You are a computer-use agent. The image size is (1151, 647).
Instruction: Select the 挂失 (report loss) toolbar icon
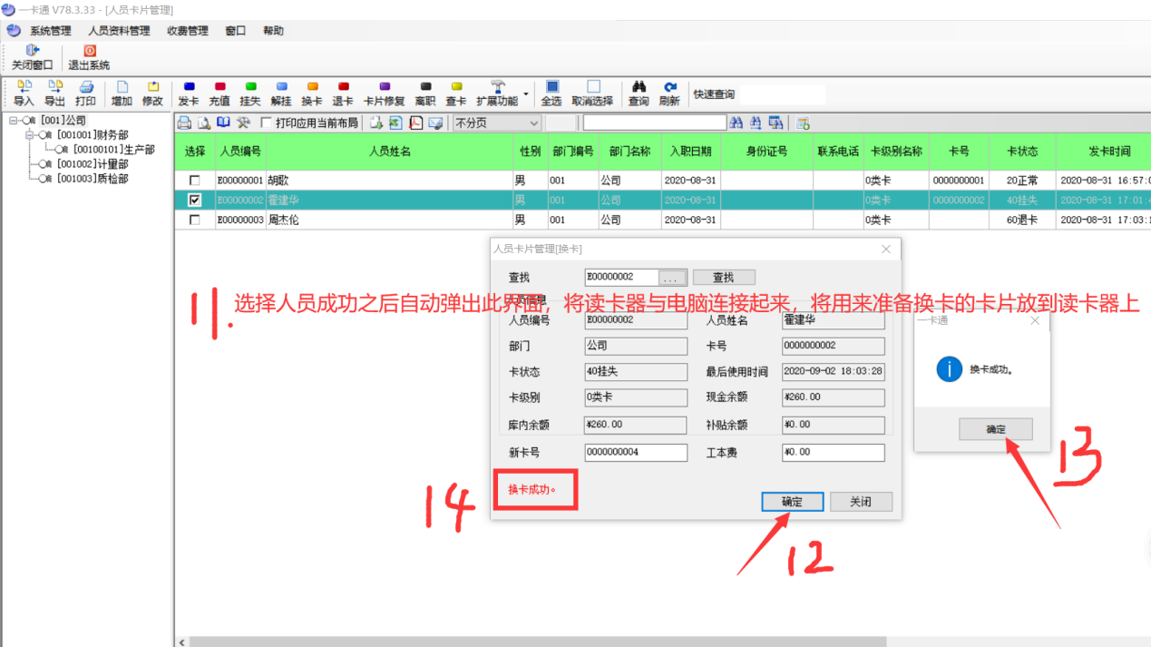click(250, 93)
